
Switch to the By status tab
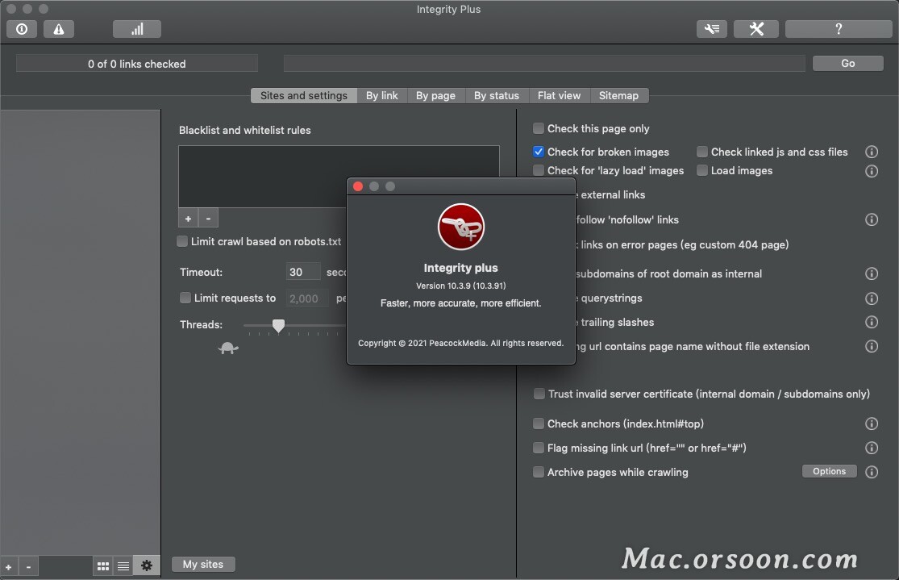point(497,96)
